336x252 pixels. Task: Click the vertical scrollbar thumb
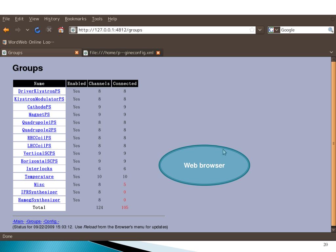(x=333, y=144)
